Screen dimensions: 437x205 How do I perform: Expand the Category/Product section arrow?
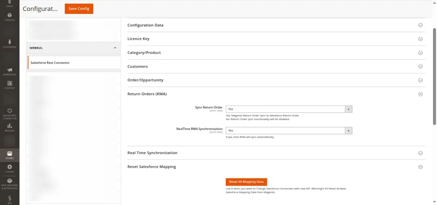point(420,53)
